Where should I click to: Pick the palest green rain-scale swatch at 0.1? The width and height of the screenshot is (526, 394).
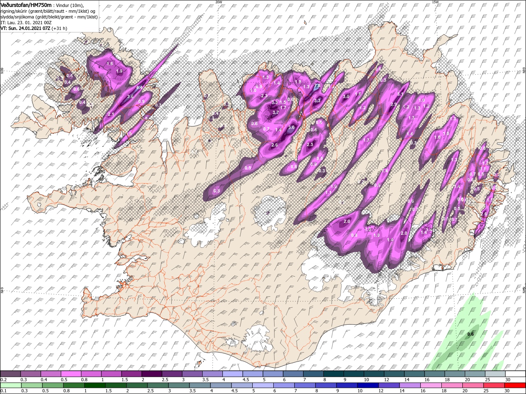11,385
